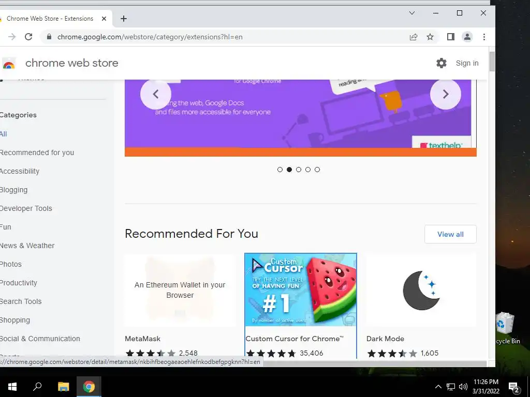This screenshot has width=530, height=397.
Task: Open the tab search dropdown arrow
Action: [411, 13]
